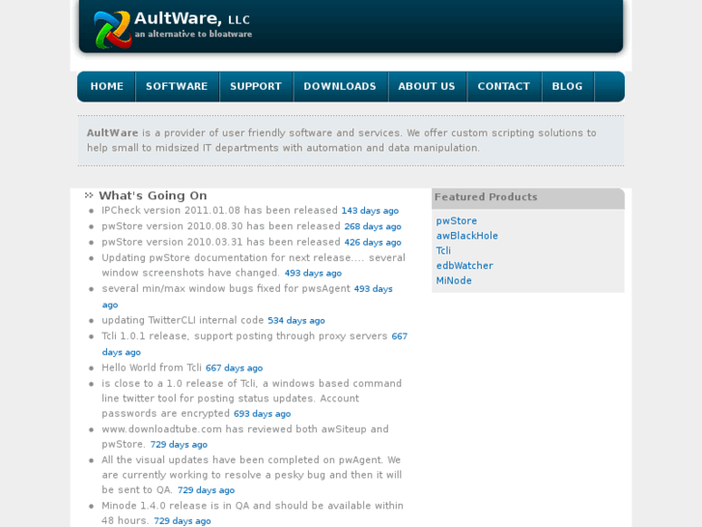Click the double-arrow icon before What's Going On
702x527 pixels.
tap(89, 195)
